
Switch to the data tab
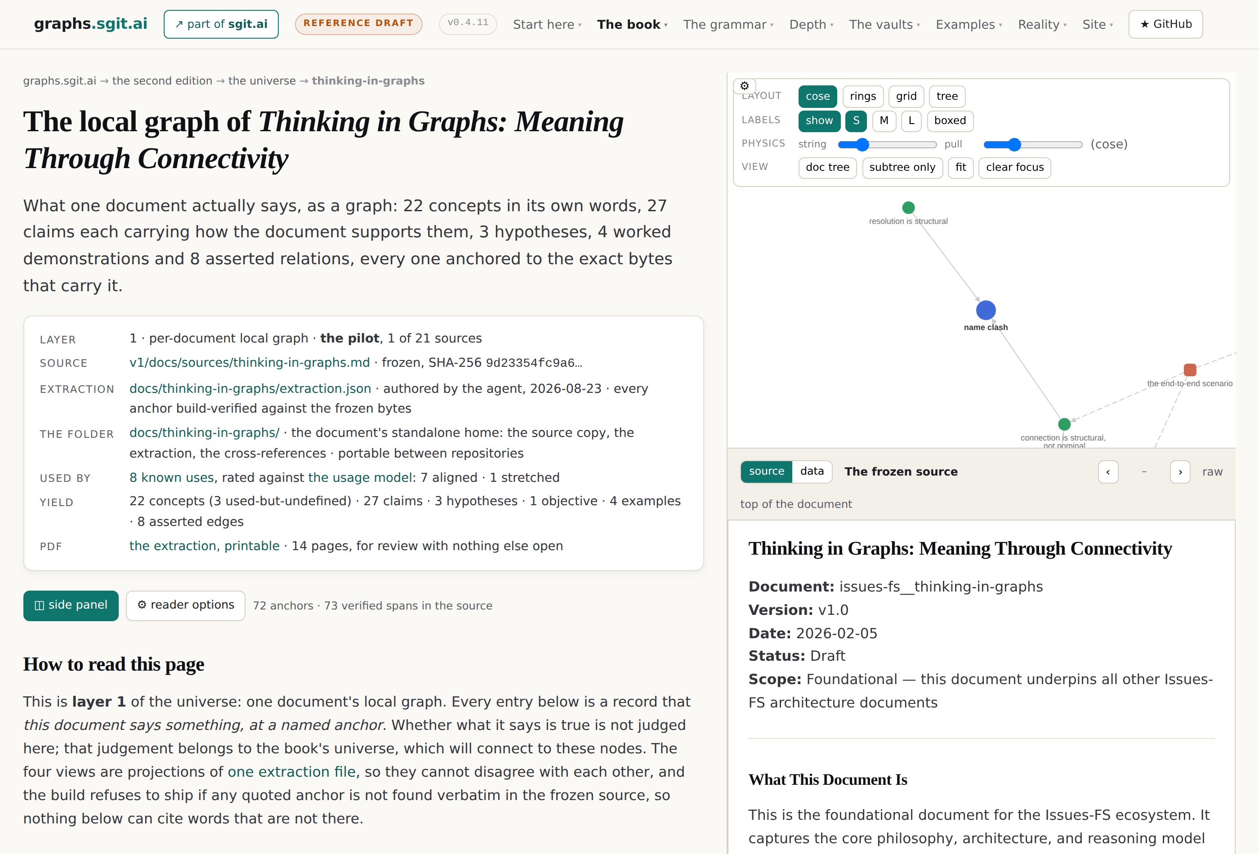point(812,471)
